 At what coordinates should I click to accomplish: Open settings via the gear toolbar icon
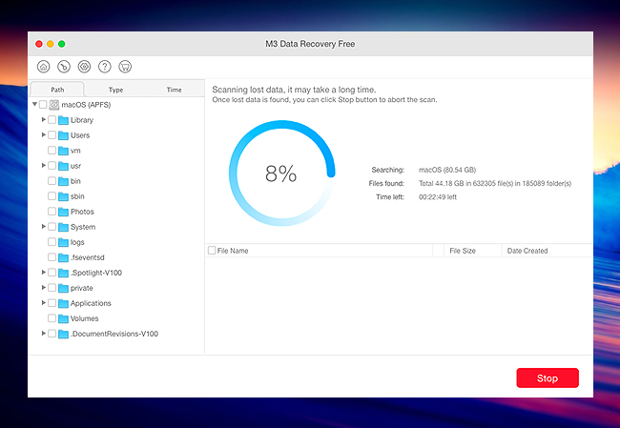coord(84,67)
